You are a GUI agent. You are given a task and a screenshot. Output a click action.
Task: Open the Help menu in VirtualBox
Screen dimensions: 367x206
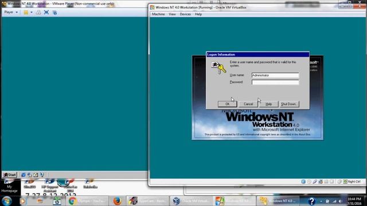pos(198,14)
